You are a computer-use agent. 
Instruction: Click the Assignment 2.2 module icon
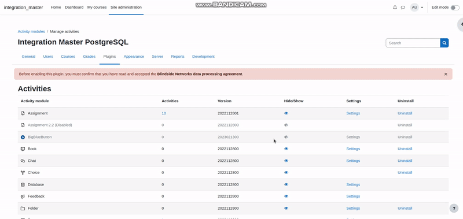coord(23,125)
